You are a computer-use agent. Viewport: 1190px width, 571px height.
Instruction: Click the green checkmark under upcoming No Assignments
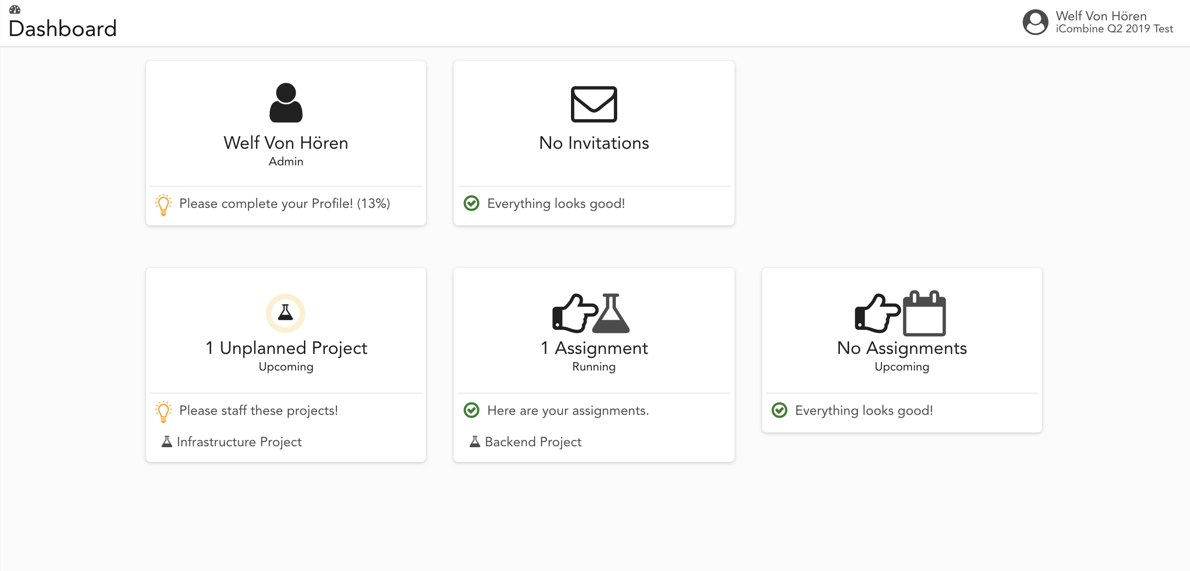(x=779, y=410)
